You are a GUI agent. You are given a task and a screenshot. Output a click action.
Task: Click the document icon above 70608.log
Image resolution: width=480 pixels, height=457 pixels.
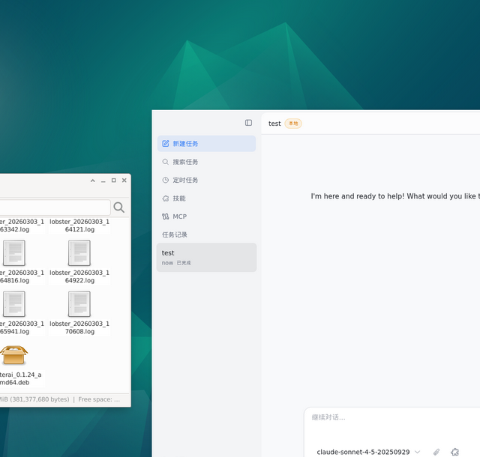[79, 304]
